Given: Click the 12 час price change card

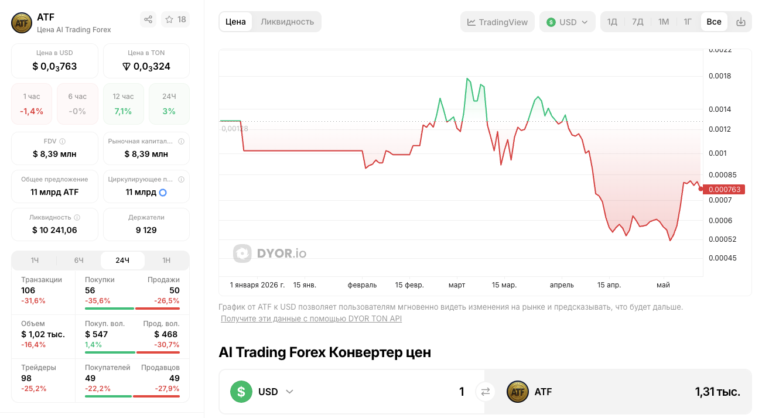Looking at the screenshot, I should 123,104.
